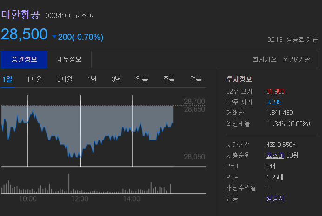Click the down-arrow price change indicator
Image resolution: width=322 pixels, height=216 pixels.
click(54, 37)
